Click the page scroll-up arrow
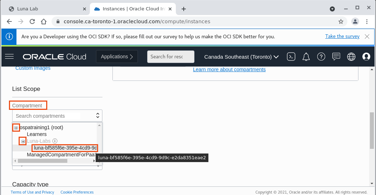The image size is (376, 195). 372,69
